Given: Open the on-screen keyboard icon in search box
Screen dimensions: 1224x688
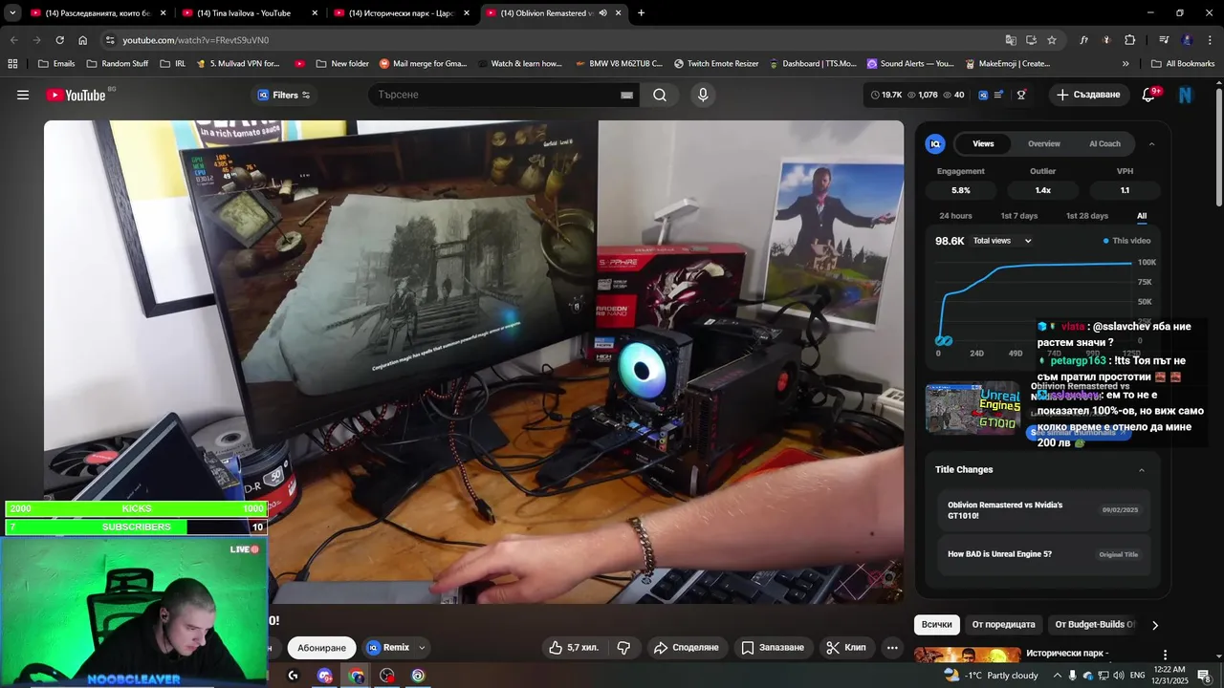Looking at the screenshot, I should [626, 95].
